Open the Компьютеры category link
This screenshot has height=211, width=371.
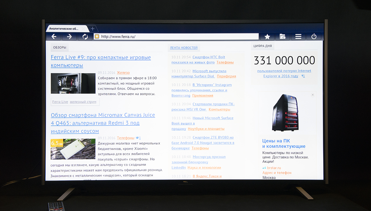(219, 109)
